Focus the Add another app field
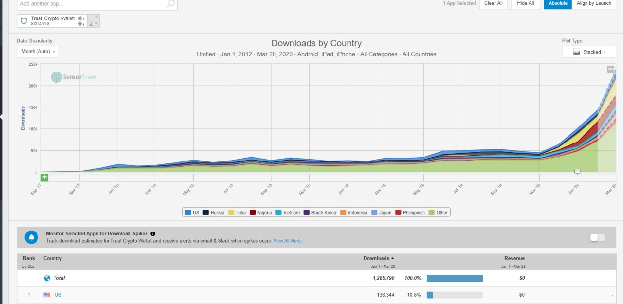The height and width of the screenshot is (304, 623). click(x=91, y=4)
